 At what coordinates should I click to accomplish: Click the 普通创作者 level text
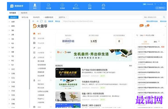pos(68,41)
